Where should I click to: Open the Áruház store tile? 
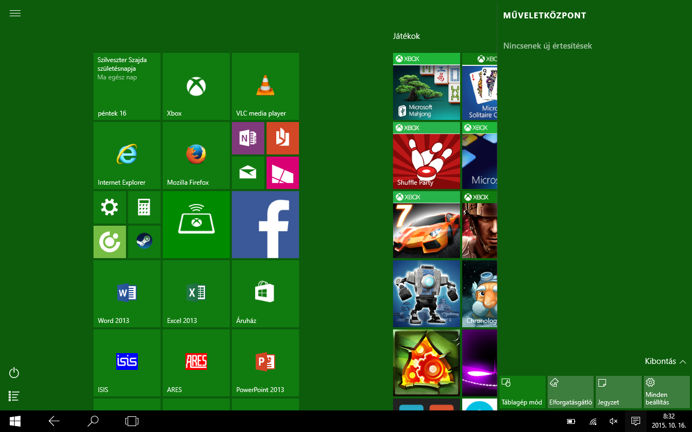[265, 294]
